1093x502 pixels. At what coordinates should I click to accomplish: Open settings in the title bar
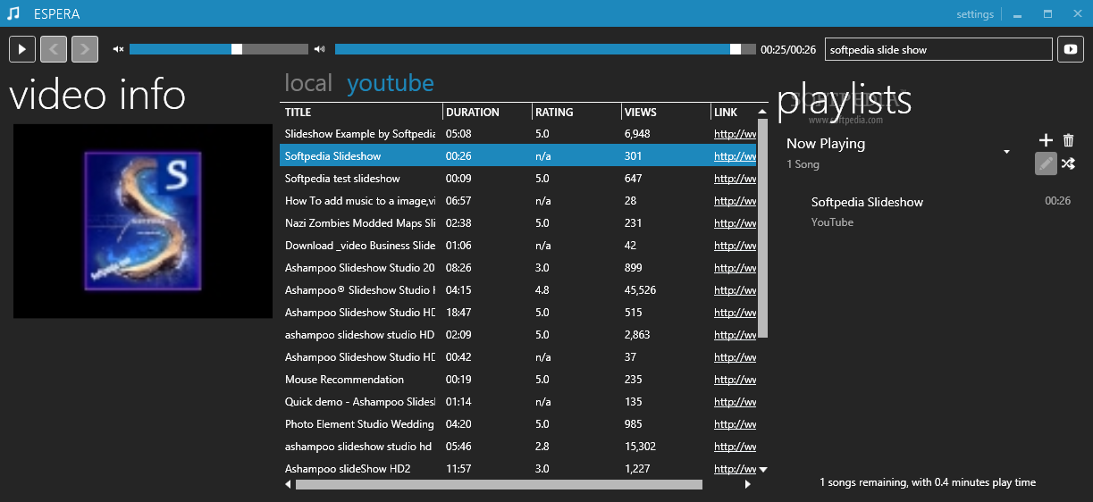click(x=975, y=14)
